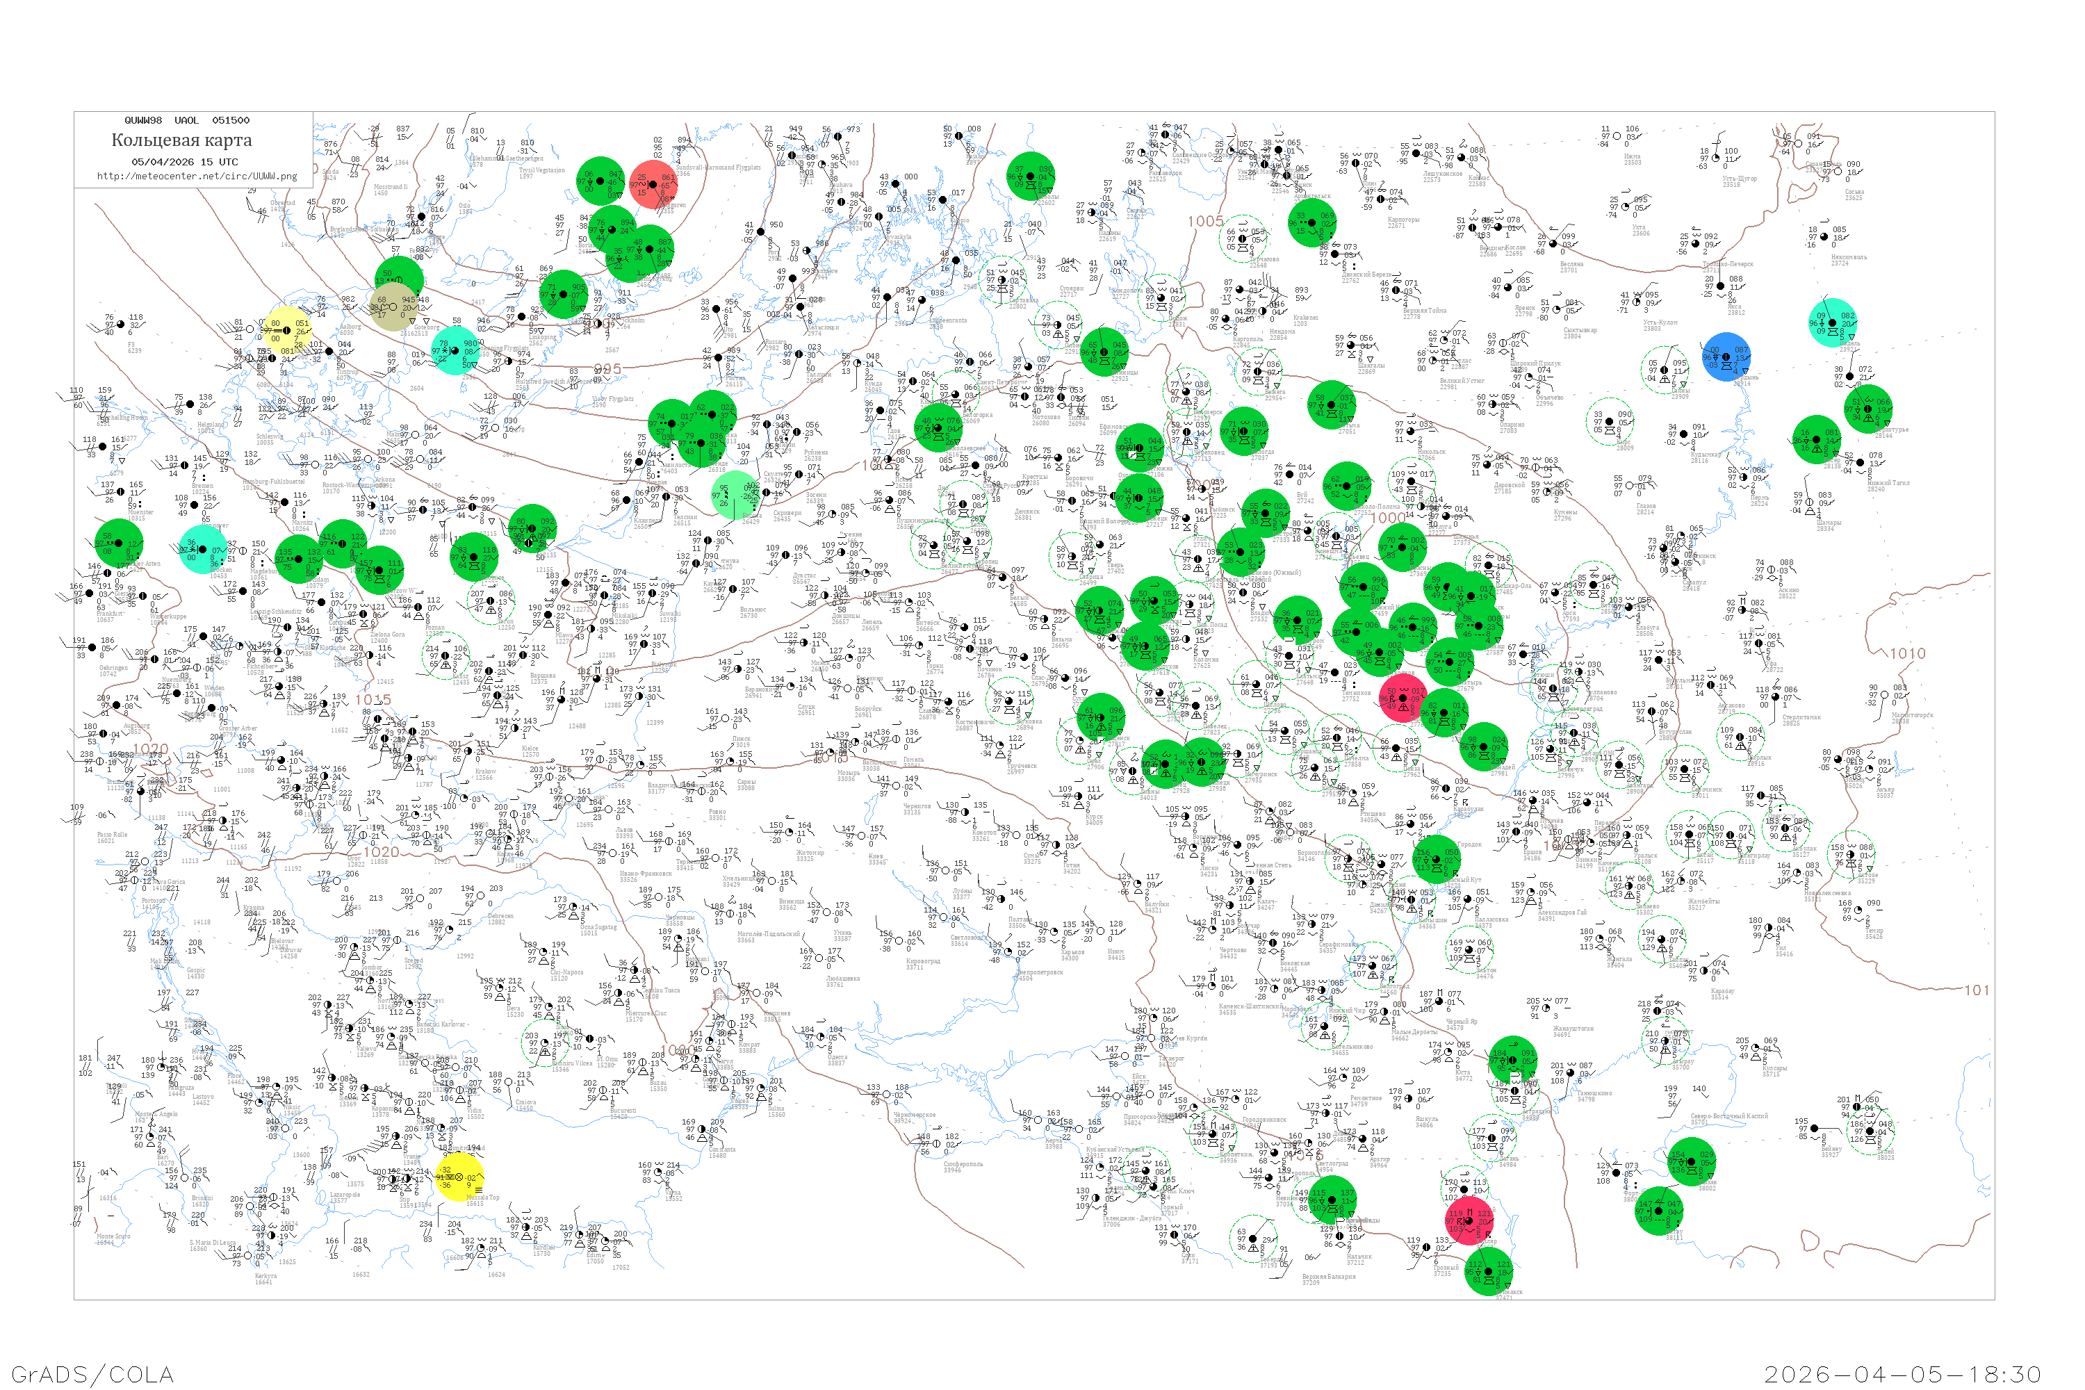Click the red station circle near Sundsvall
Viewport: 2085px width, 1390px height.
coord(654,184)
